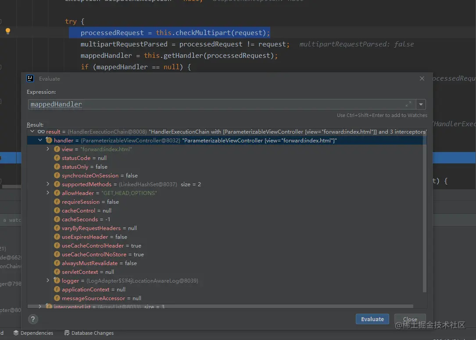
Task: Click the processedRequest checkMultipart code line
Action: point(175,33)
